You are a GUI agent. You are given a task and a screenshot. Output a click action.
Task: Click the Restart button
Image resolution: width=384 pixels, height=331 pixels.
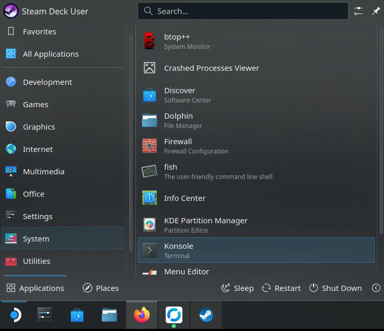point(281,288)
